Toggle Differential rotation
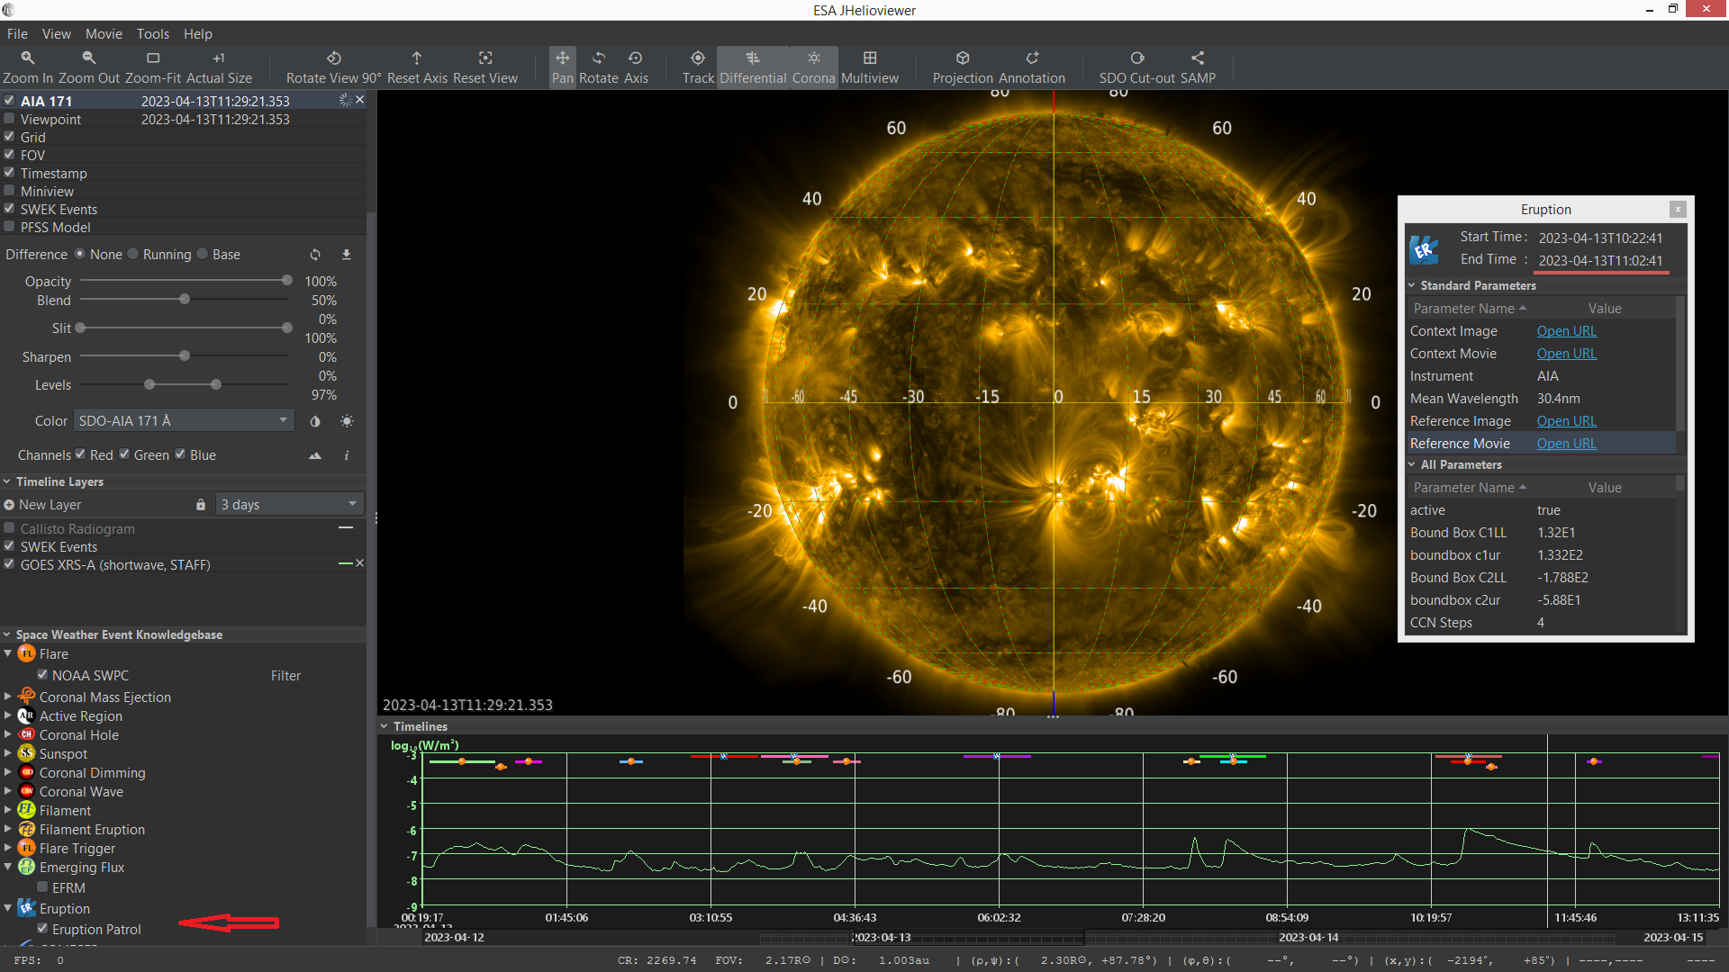The width and height of the screenshot is (1729, 972). [x=753, y=67]
